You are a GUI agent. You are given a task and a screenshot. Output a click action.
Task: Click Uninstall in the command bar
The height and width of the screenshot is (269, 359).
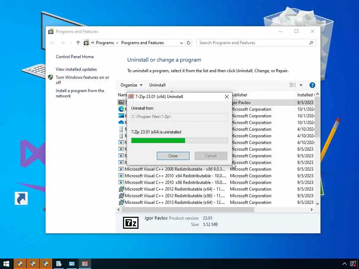pos(157,85)
